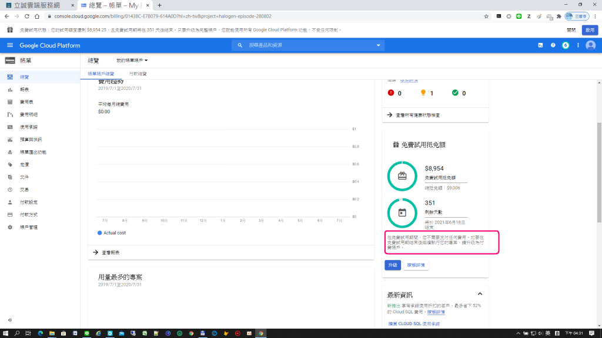Click the search magnifier icon in header
This screenshot has width=602, height=338.
click(240, 45)
